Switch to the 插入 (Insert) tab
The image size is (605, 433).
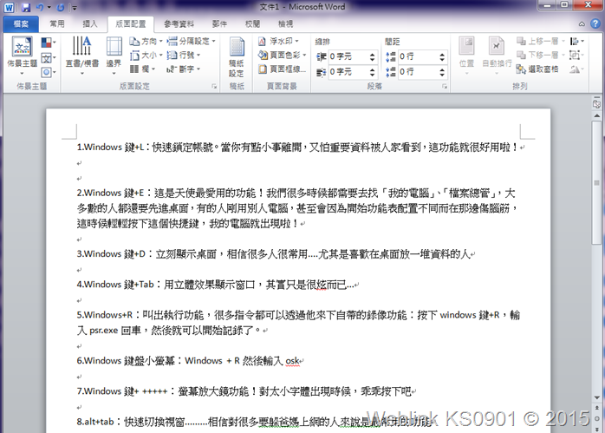coord(90,24)
